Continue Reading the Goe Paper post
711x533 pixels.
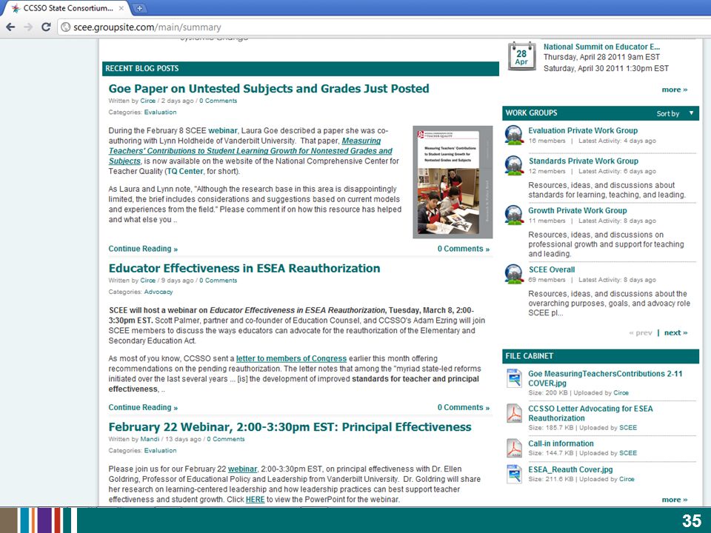(x=143, y=249)
